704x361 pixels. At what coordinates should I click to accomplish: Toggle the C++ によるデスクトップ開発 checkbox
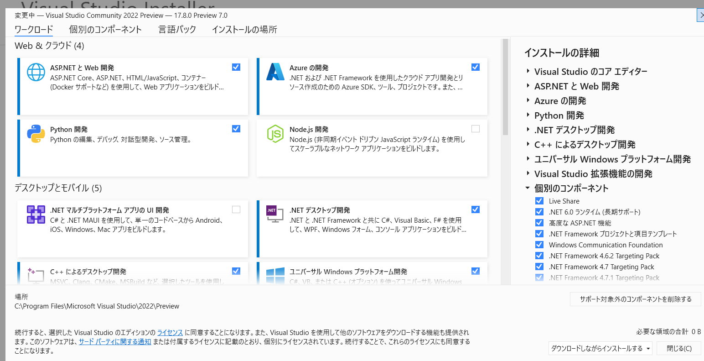tap(236, 271)
